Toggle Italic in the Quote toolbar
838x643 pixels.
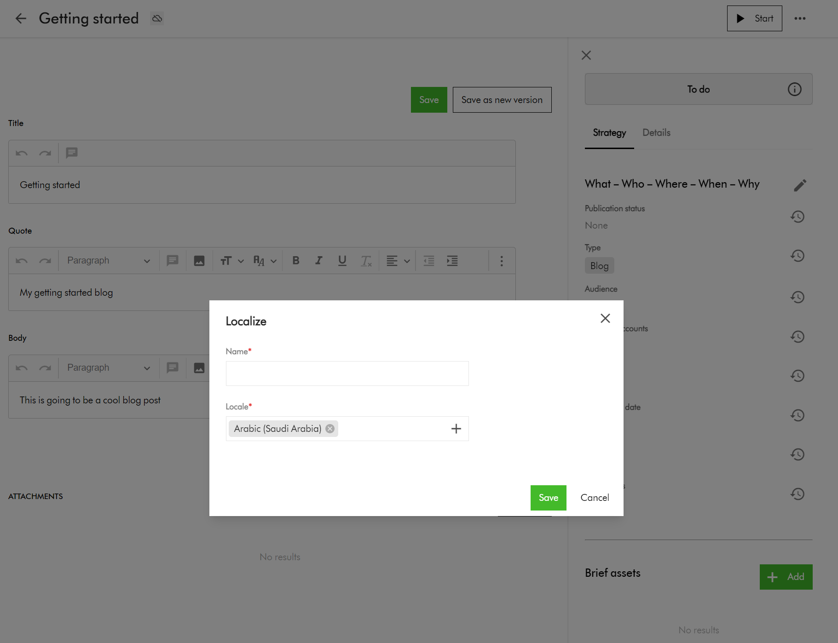point(318,261)
